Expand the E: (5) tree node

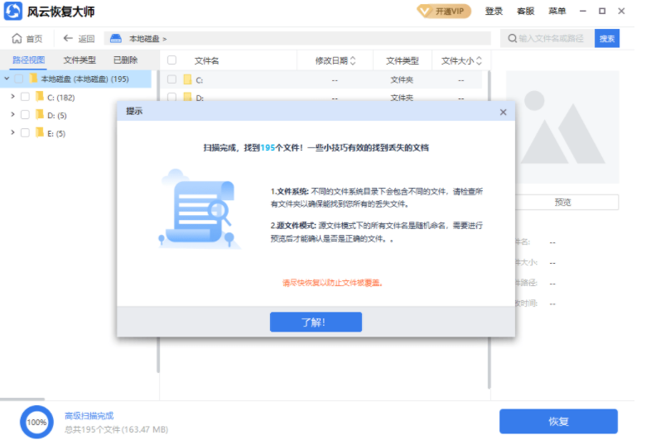pyautogui.click(x=12, y=132)
